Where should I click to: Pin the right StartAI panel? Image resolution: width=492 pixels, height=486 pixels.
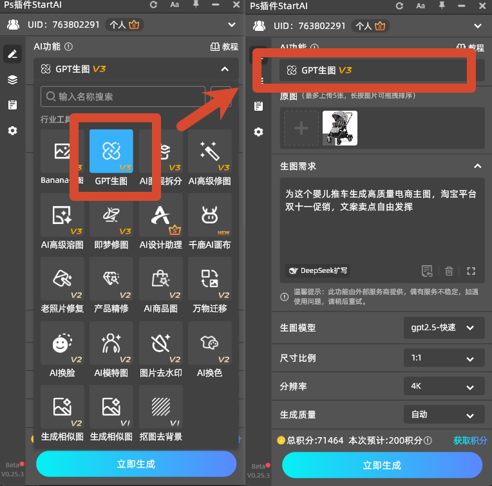click(442, 6)
